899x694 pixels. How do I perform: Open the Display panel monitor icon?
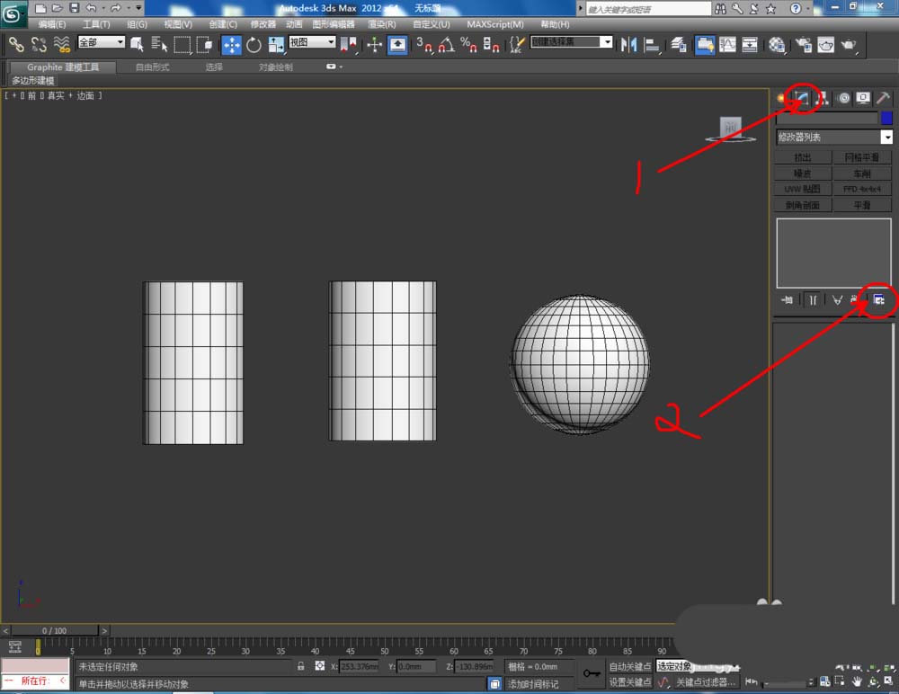863,98
